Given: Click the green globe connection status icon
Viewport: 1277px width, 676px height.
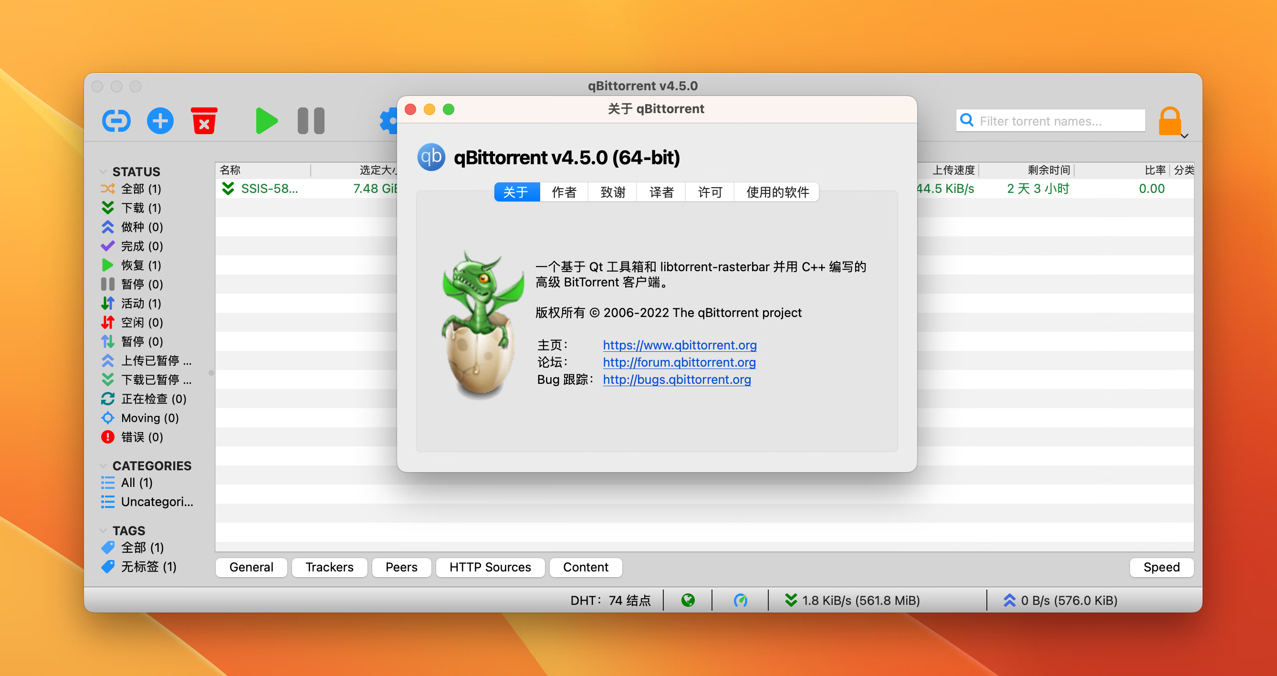Looking at the screenshot, I should tap(688, 600).
